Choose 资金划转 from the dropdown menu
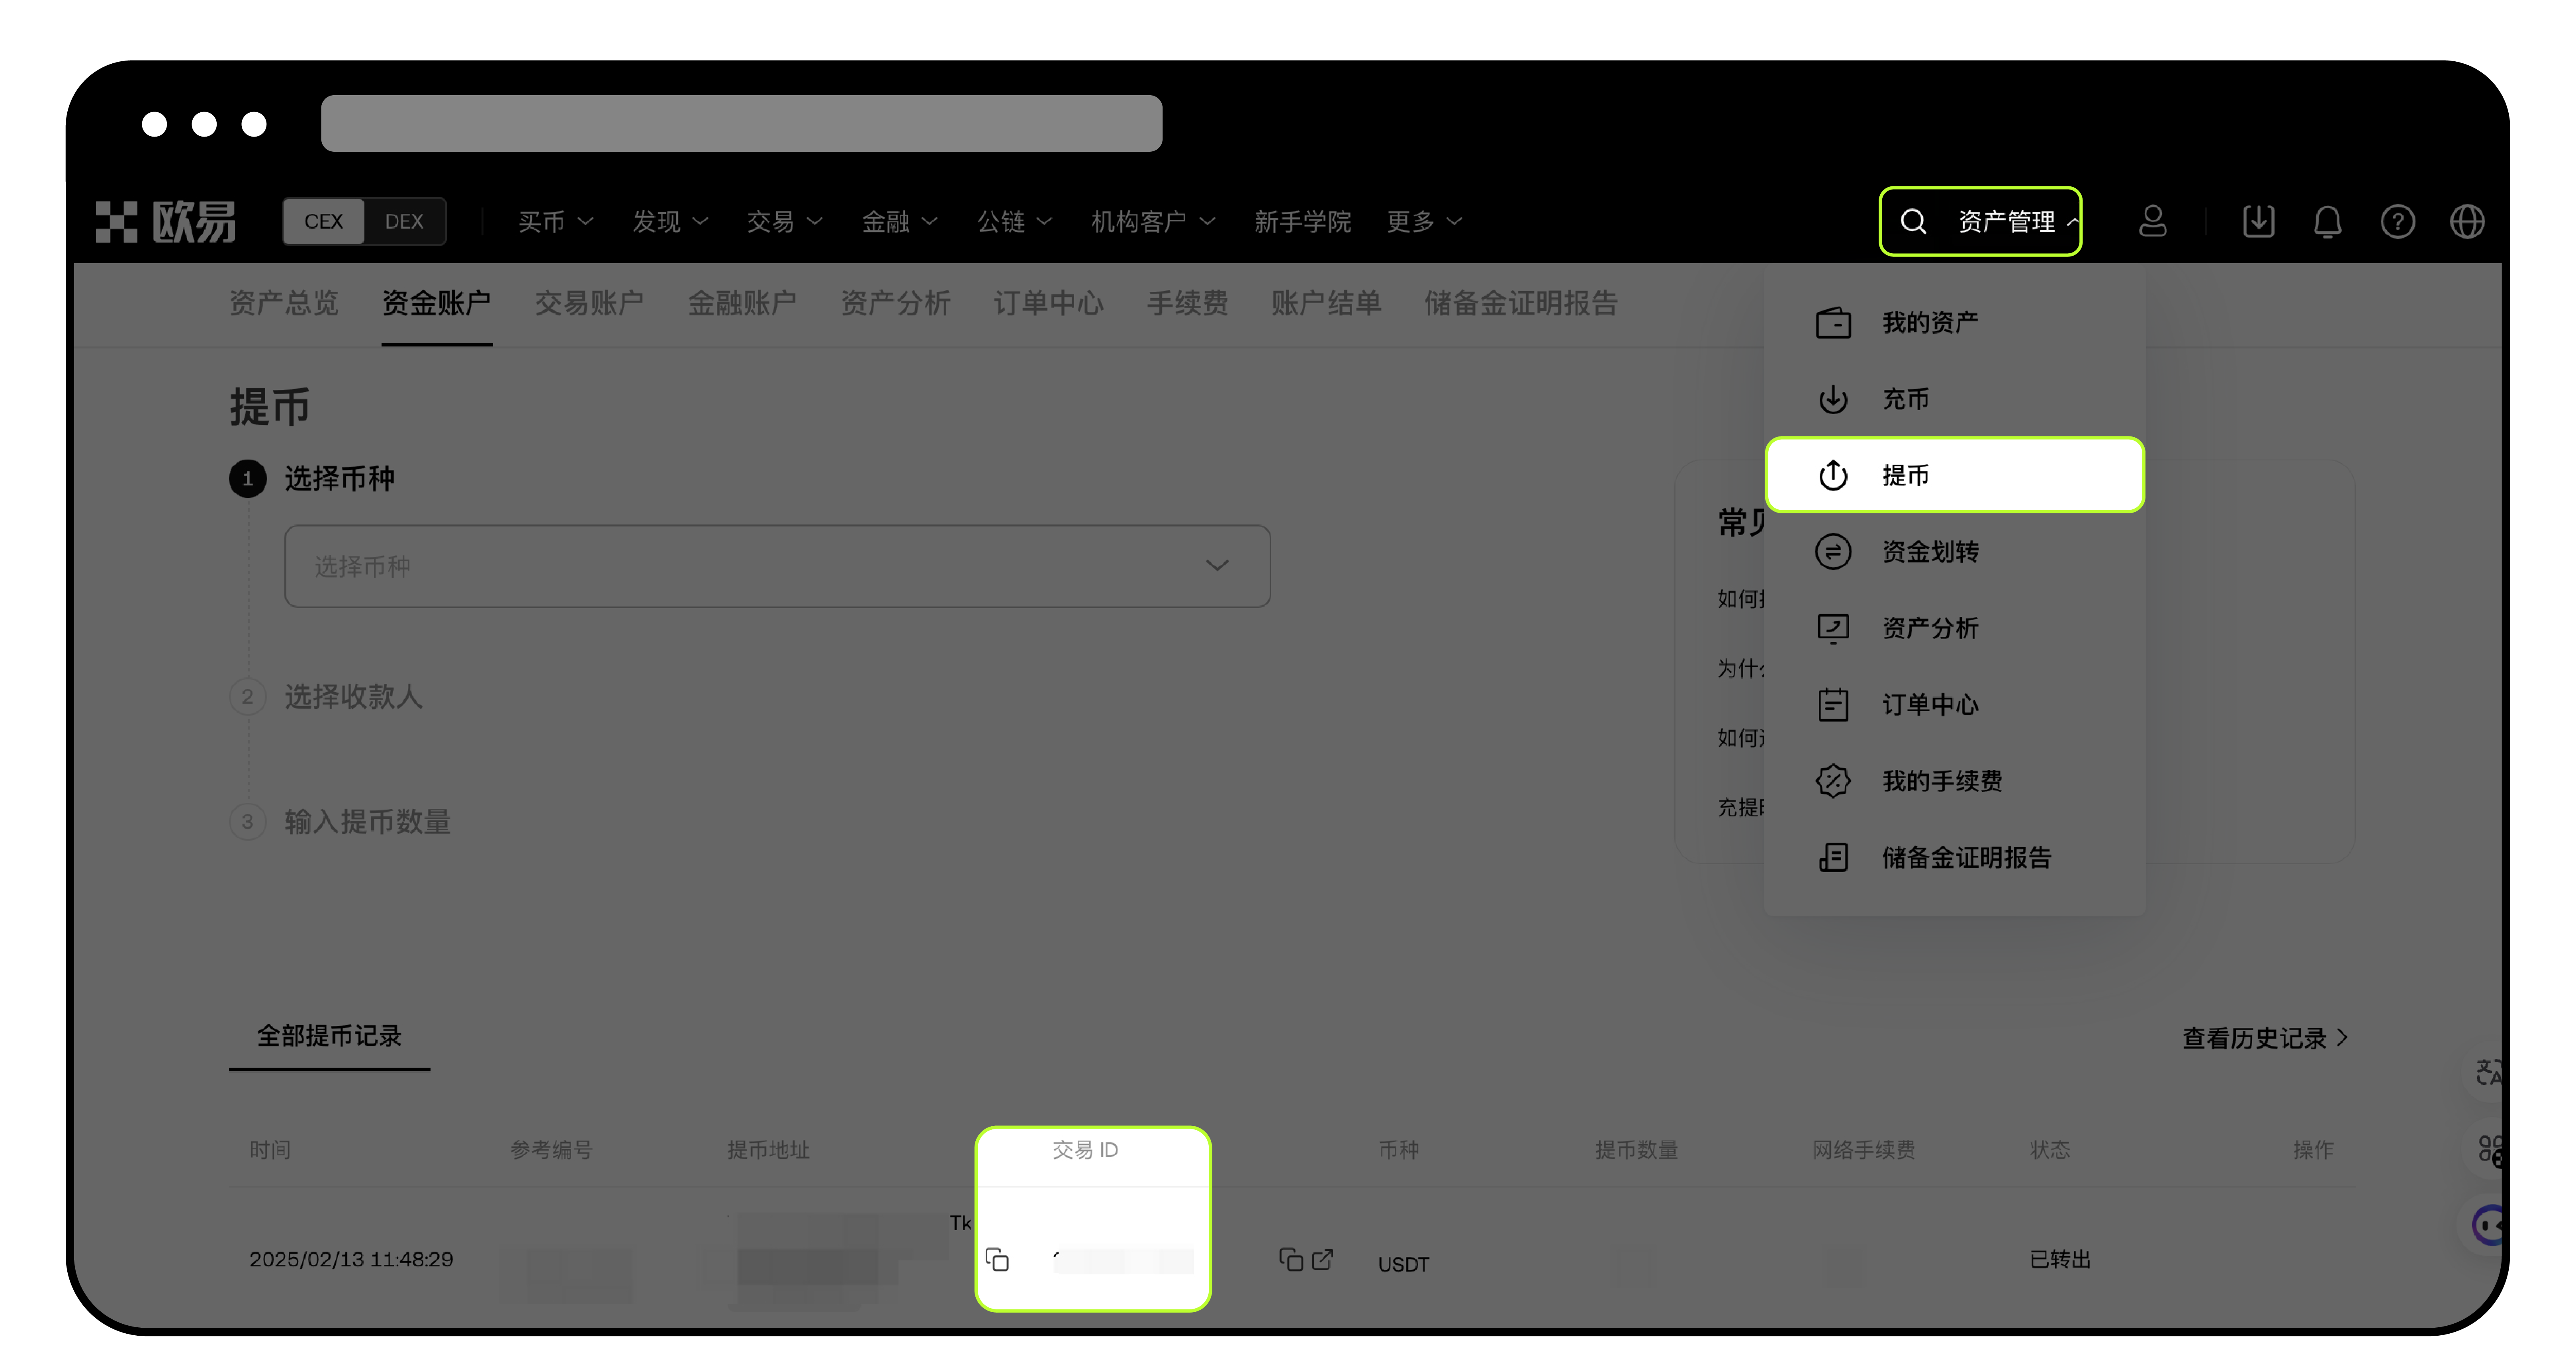This screenshot has height=1354, width=2576. click(x=1955, y=552)
